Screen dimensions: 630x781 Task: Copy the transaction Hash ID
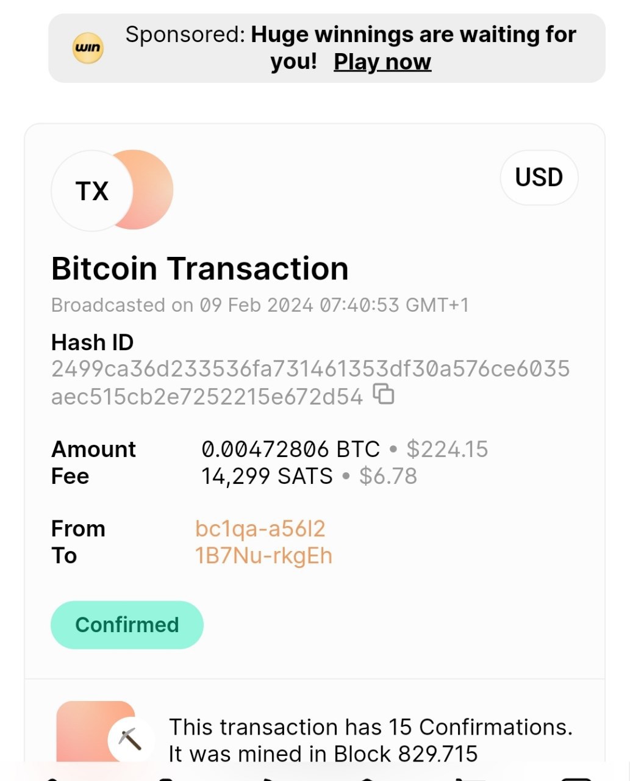(384, 395)
